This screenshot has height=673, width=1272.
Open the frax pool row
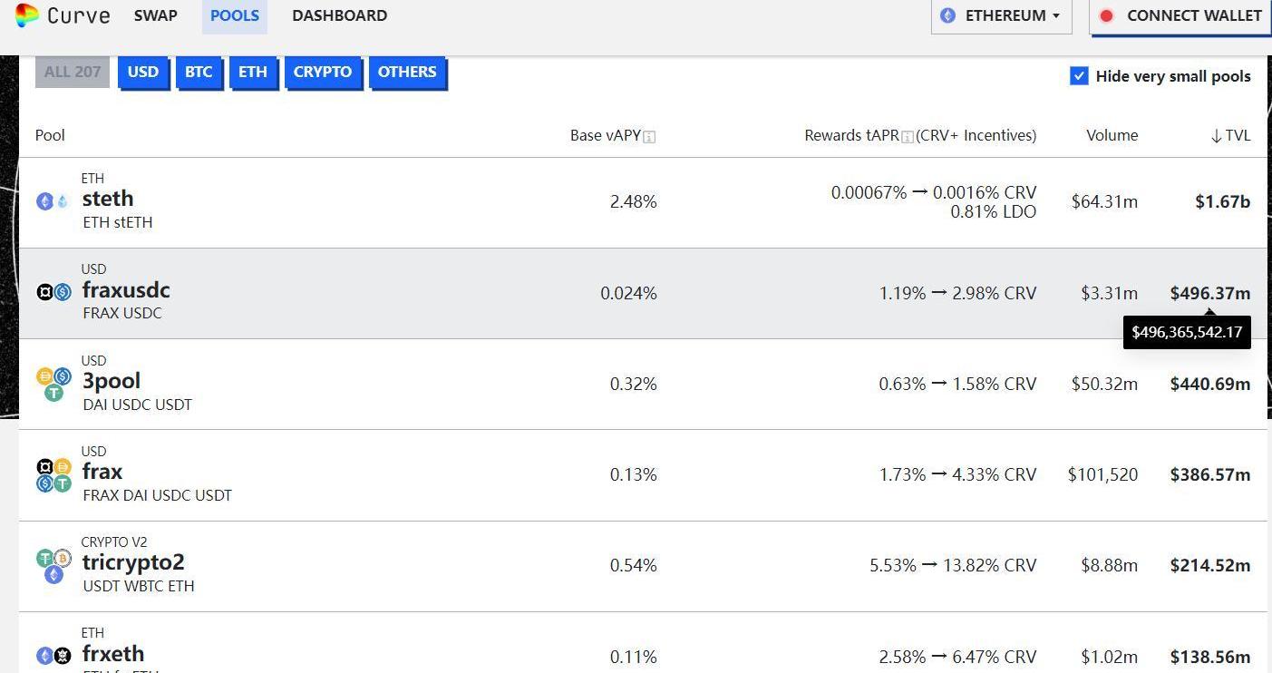click(x=102, y=473)
